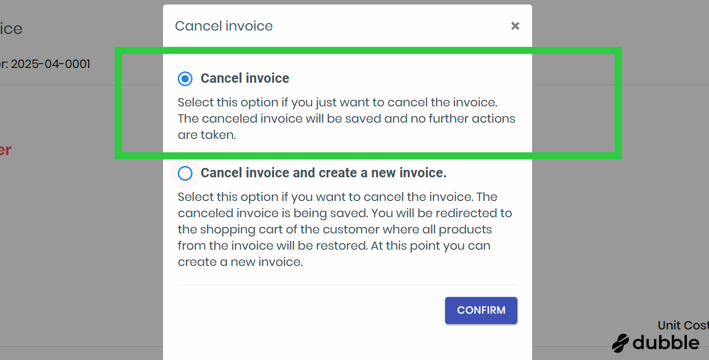Click the dialog title "Cancel invoice"
The height and width of the screenshot is (360, 709).
point(224,26)
